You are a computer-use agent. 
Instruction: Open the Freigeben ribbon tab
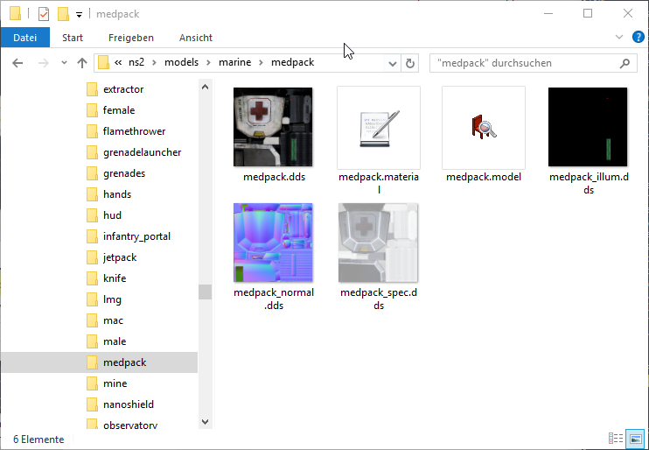click(131, 38)
